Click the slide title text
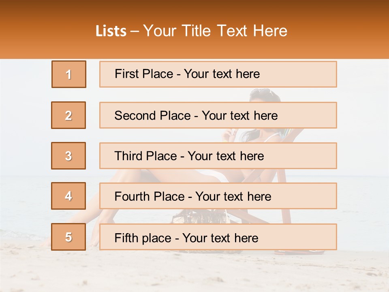 (192, 31)
